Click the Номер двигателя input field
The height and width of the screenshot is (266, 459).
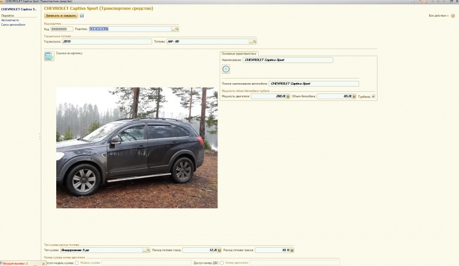pos(295,263)
